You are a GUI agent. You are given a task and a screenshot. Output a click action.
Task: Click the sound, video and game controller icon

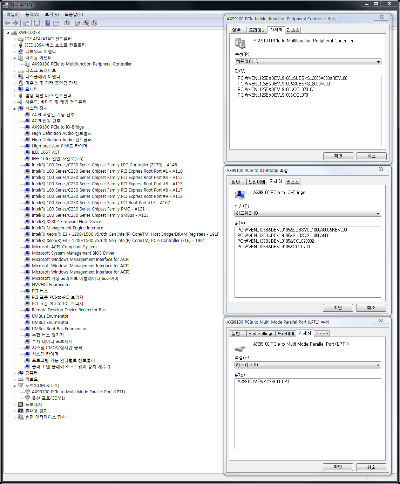click(21, 102)
